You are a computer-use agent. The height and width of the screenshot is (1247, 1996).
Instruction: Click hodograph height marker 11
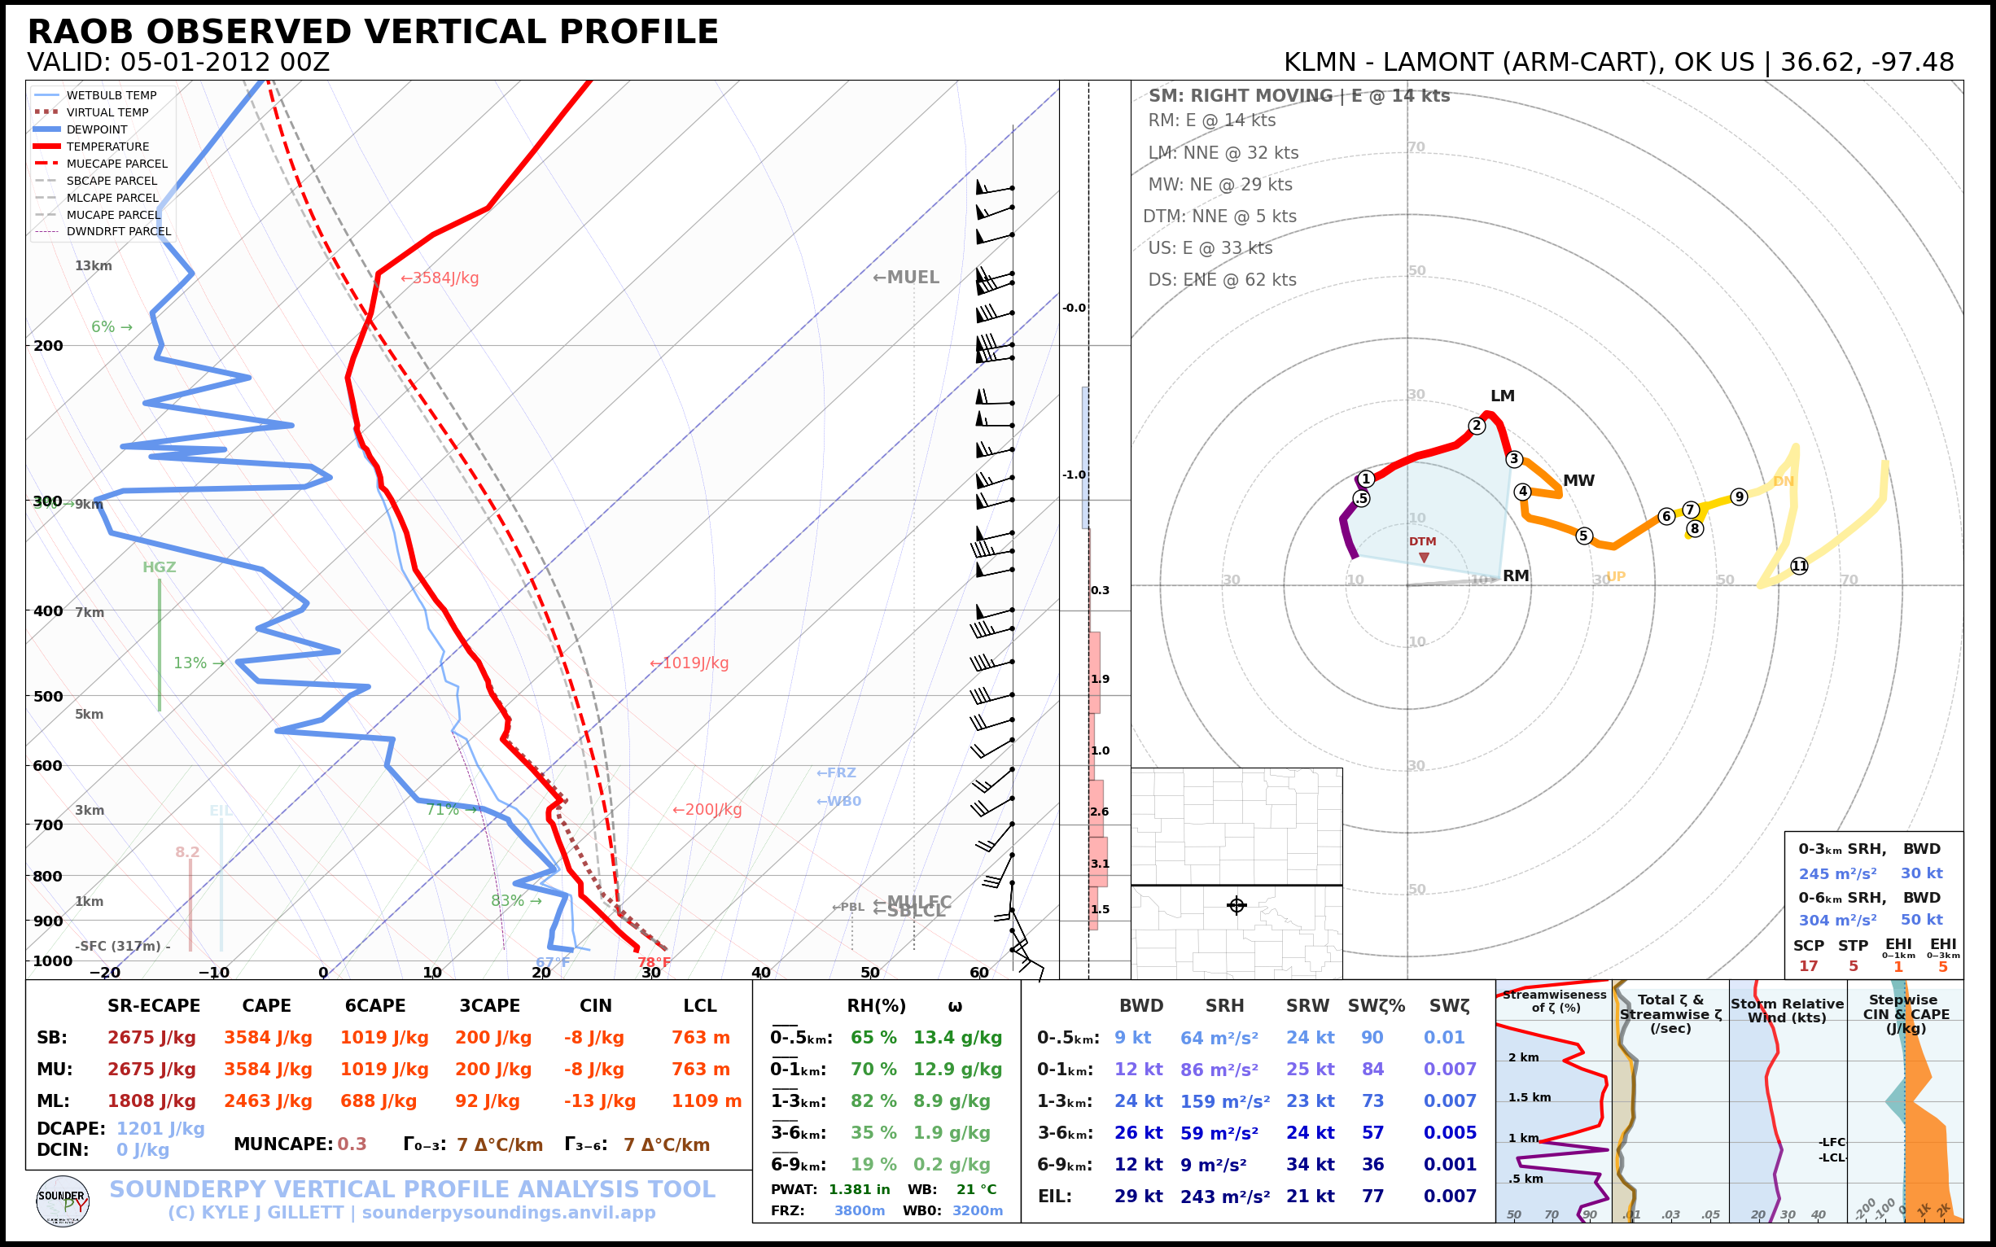1800,566
